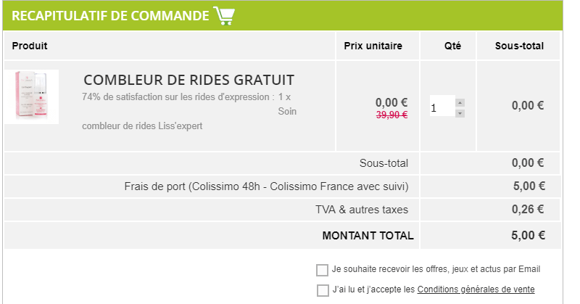This screenshot has width=580, height=304.
Task: Click the COMBLEUR DE RIDES GRATUIT title
Action: coord(188,79)
